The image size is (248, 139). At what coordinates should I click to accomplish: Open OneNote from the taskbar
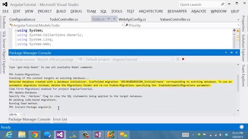pyautogui.click(x=98, y=135)
